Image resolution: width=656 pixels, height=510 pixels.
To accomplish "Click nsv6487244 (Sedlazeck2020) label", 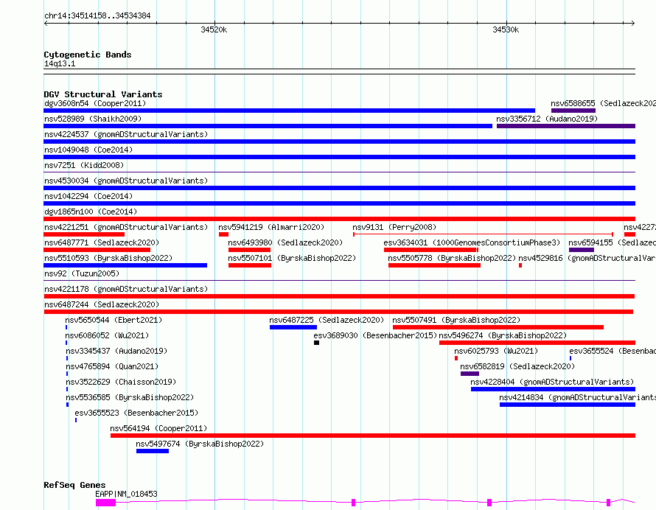I will pyautogui.click(x=102, y=304).
